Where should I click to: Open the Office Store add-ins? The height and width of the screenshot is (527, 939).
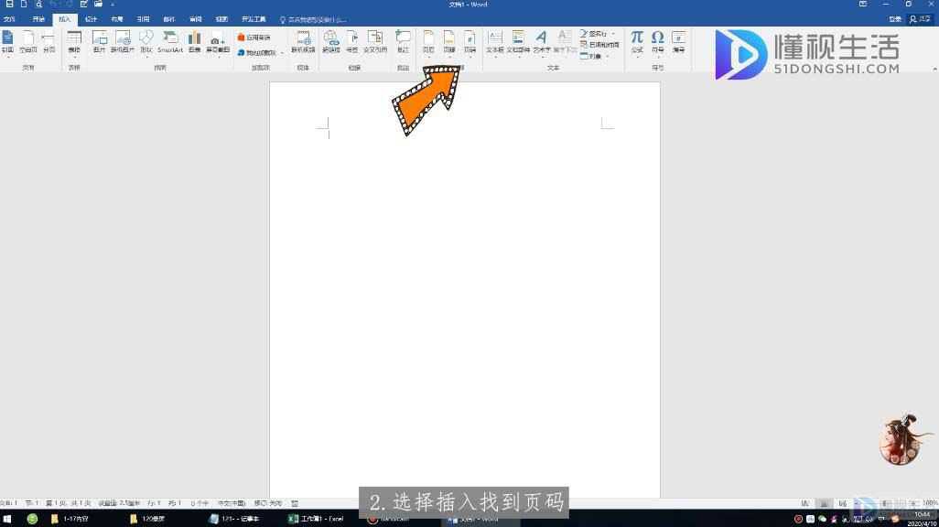254,38
